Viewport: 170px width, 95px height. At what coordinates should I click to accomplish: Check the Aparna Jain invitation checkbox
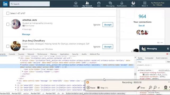point(8,24)
